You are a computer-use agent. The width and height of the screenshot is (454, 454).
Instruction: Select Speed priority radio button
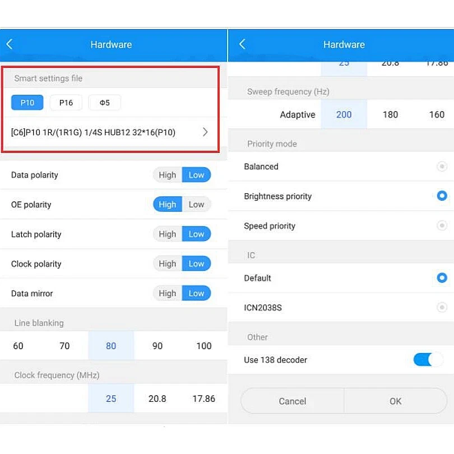(442, 226)
